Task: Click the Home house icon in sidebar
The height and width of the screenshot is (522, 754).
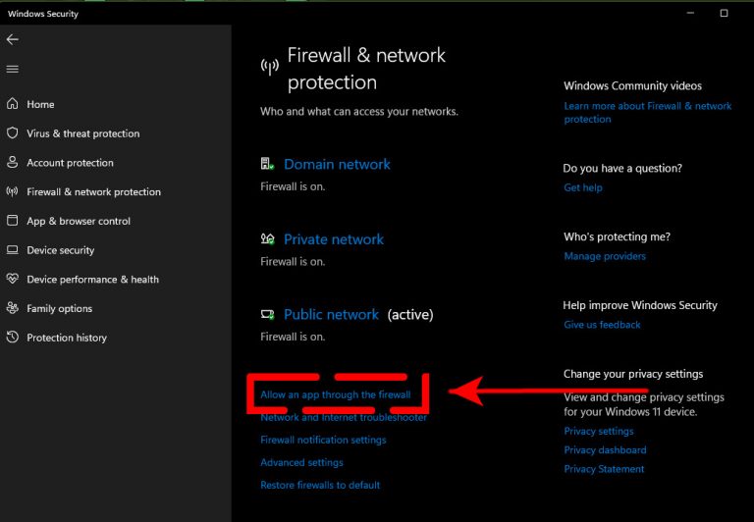Action: [13, 104]
